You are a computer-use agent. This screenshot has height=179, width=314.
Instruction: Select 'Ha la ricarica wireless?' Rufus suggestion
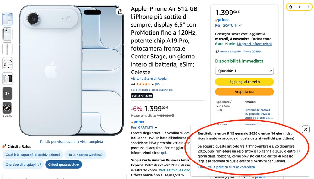coord(85,155)
